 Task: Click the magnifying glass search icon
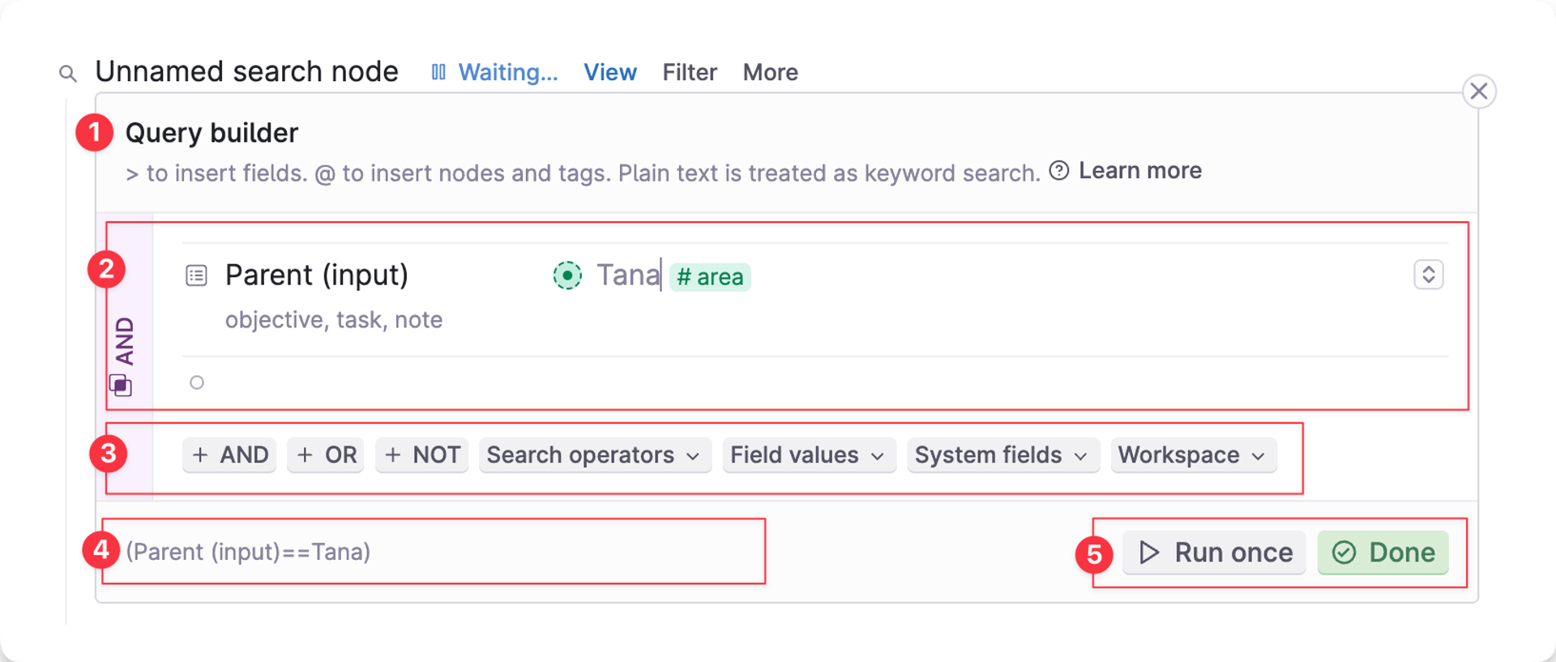(x=68, y=72)
